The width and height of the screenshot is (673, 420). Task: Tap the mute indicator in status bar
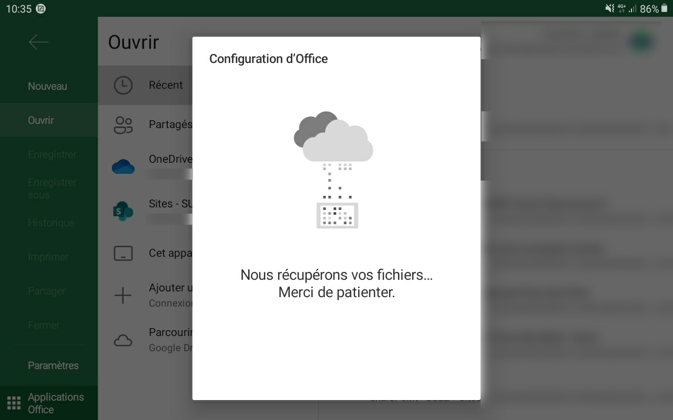pyautogui.click(x=609, y=8)
